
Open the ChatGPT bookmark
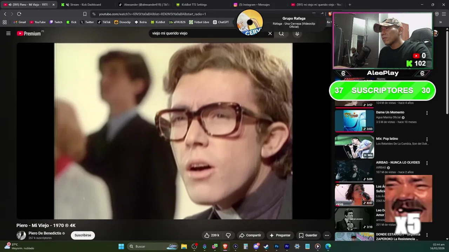click(221, 22)
